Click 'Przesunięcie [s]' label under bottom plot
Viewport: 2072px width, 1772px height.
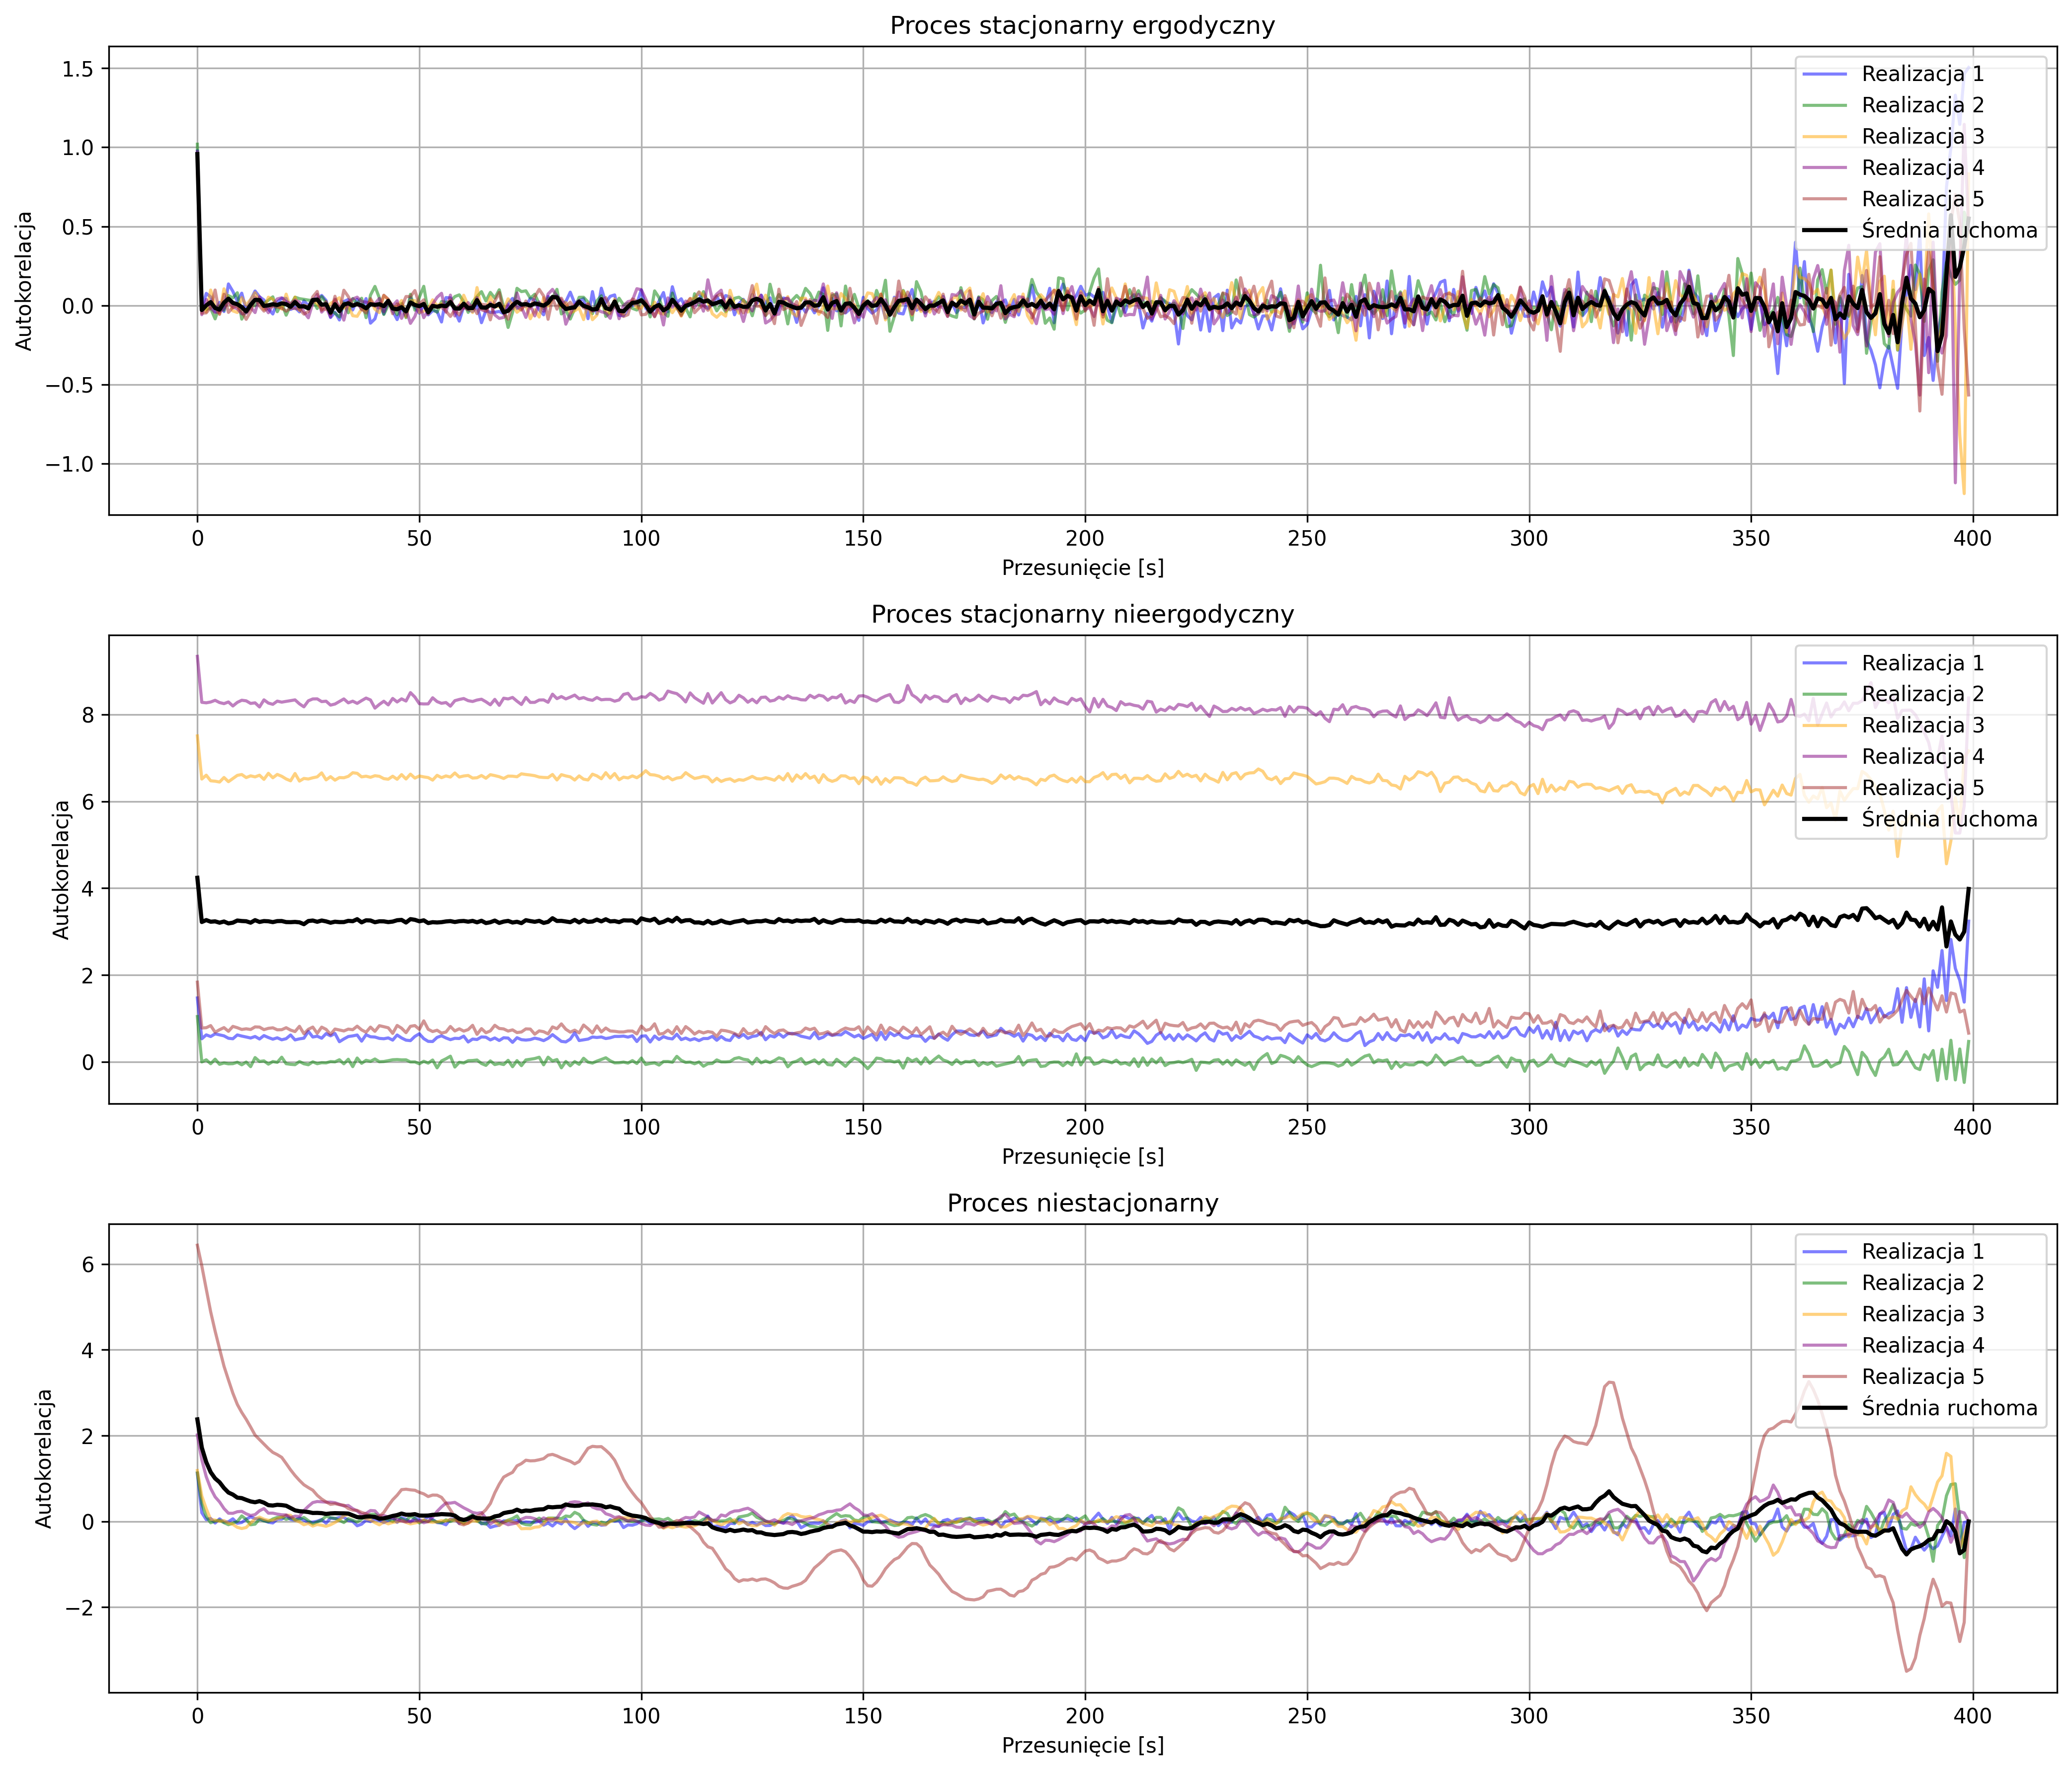click(x=1082, y=1746)
